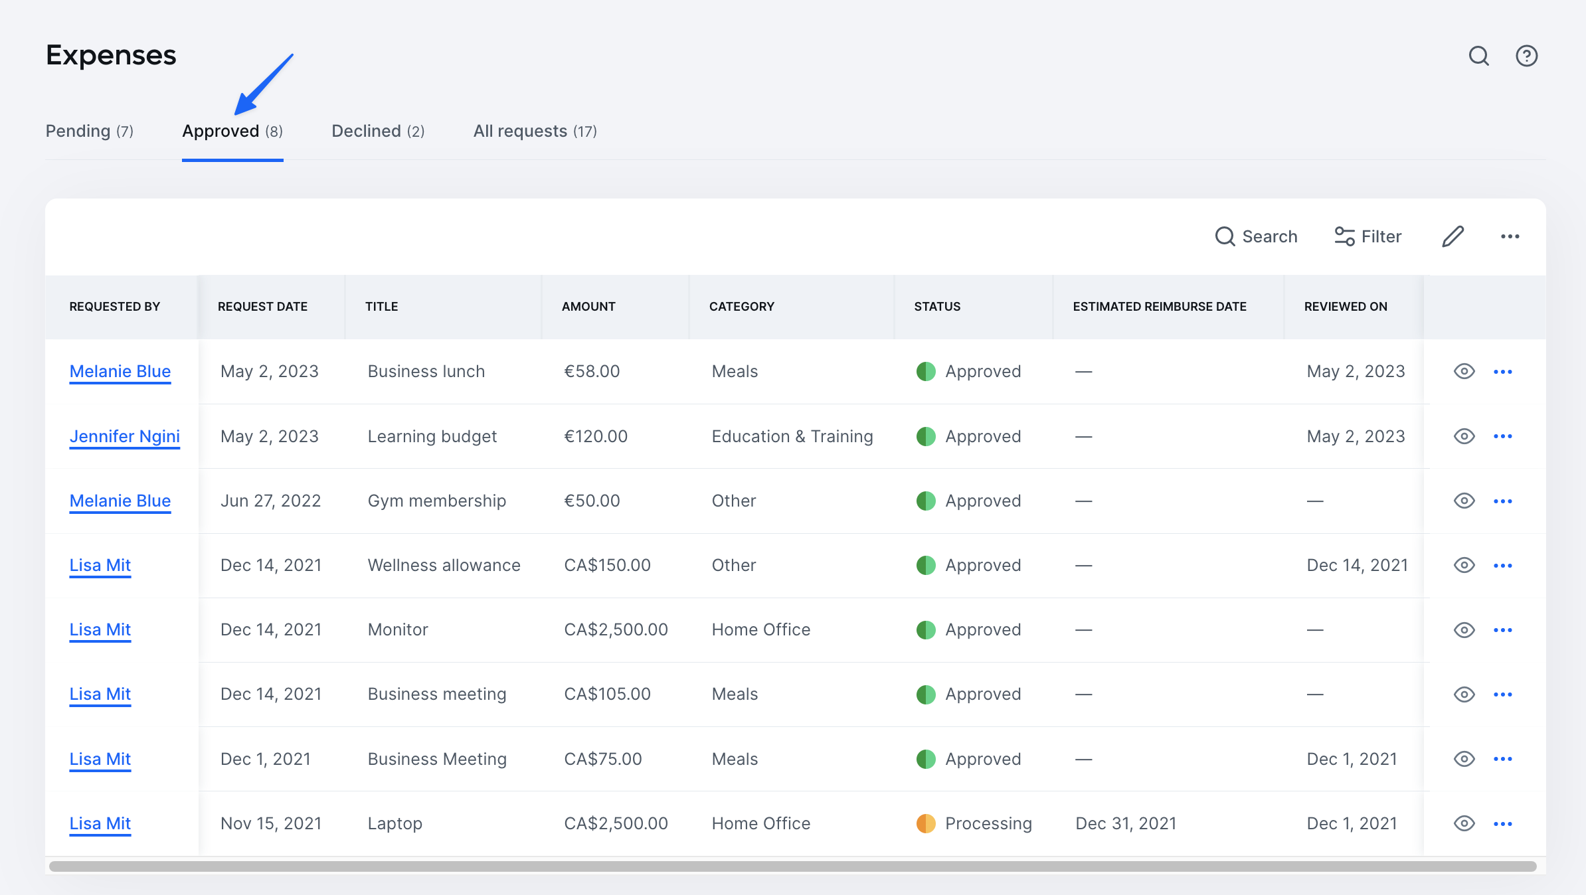View the Learning budget expense via eye icon
This screenshot has height=895, width=1586.
click(x=1464, y=436)
